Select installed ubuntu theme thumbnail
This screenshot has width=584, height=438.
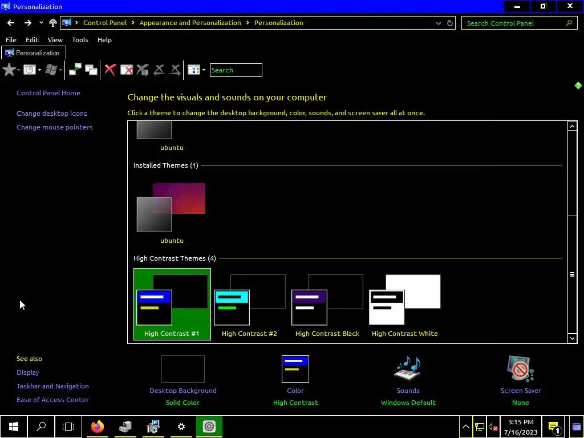(171, 208)
